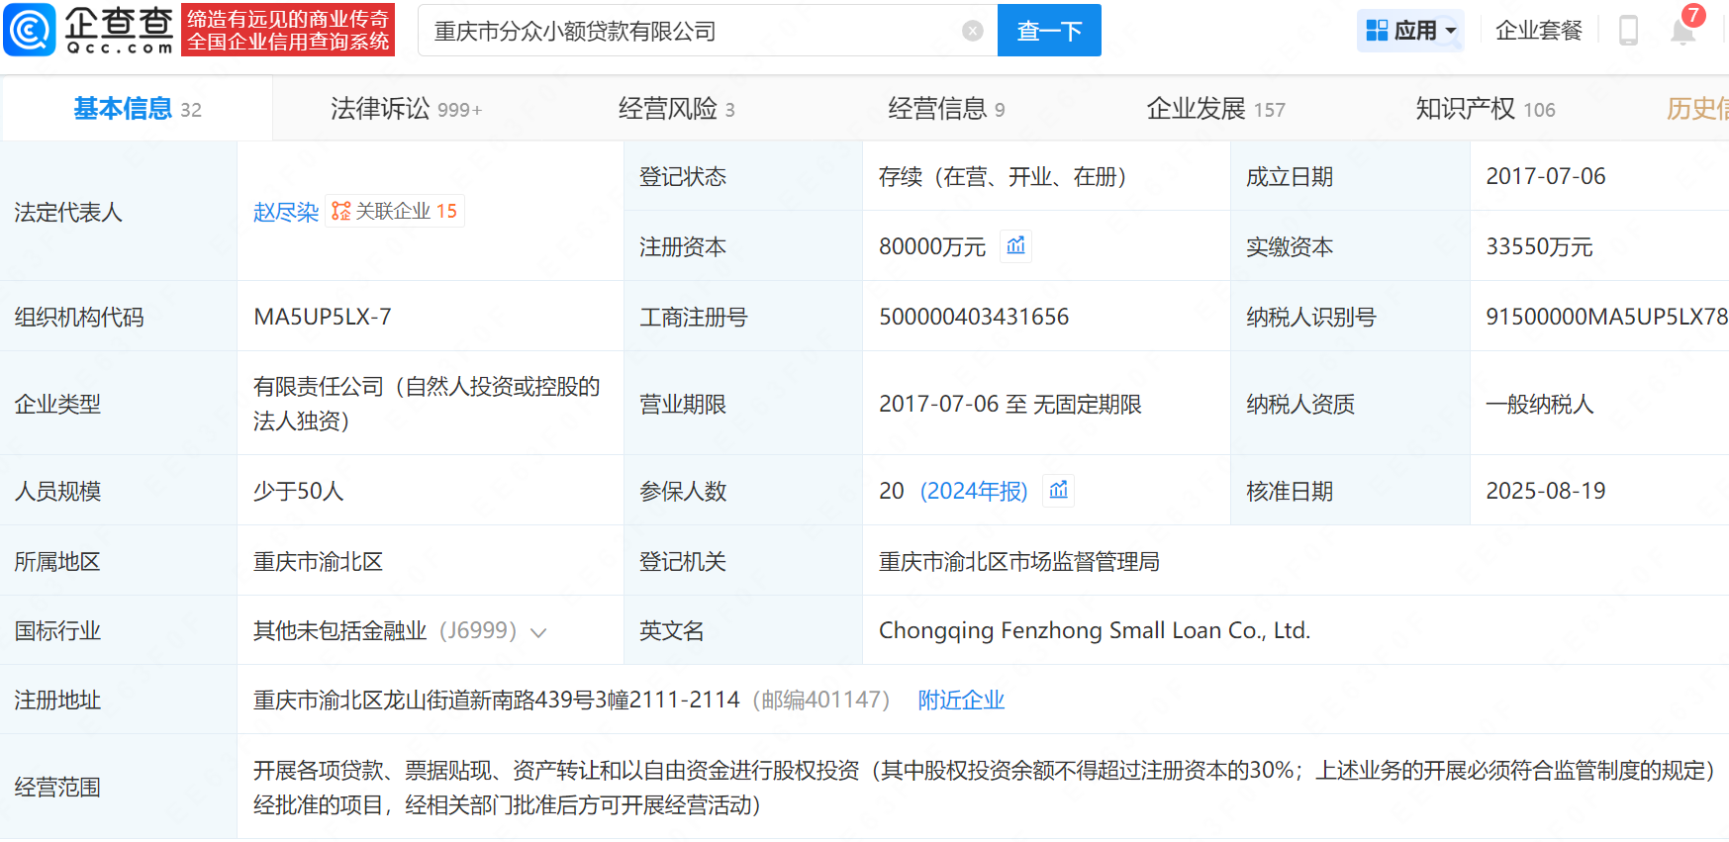Viewport: 1729px width, 842px height.
Task: View 关联企业 15 badge
Action: (395, 211)
